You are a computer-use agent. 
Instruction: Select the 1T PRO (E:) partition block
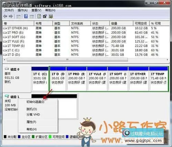[x=76, y=79]
